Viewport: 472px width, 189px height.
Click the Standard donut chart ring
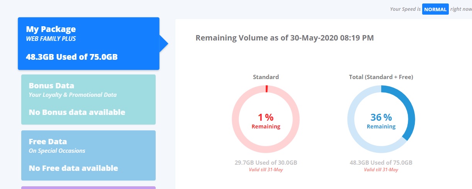pos(266,120)
